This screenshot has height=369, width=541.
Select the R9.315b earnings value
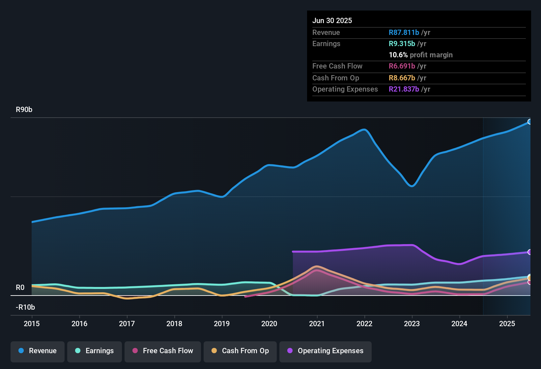point(402,43)
